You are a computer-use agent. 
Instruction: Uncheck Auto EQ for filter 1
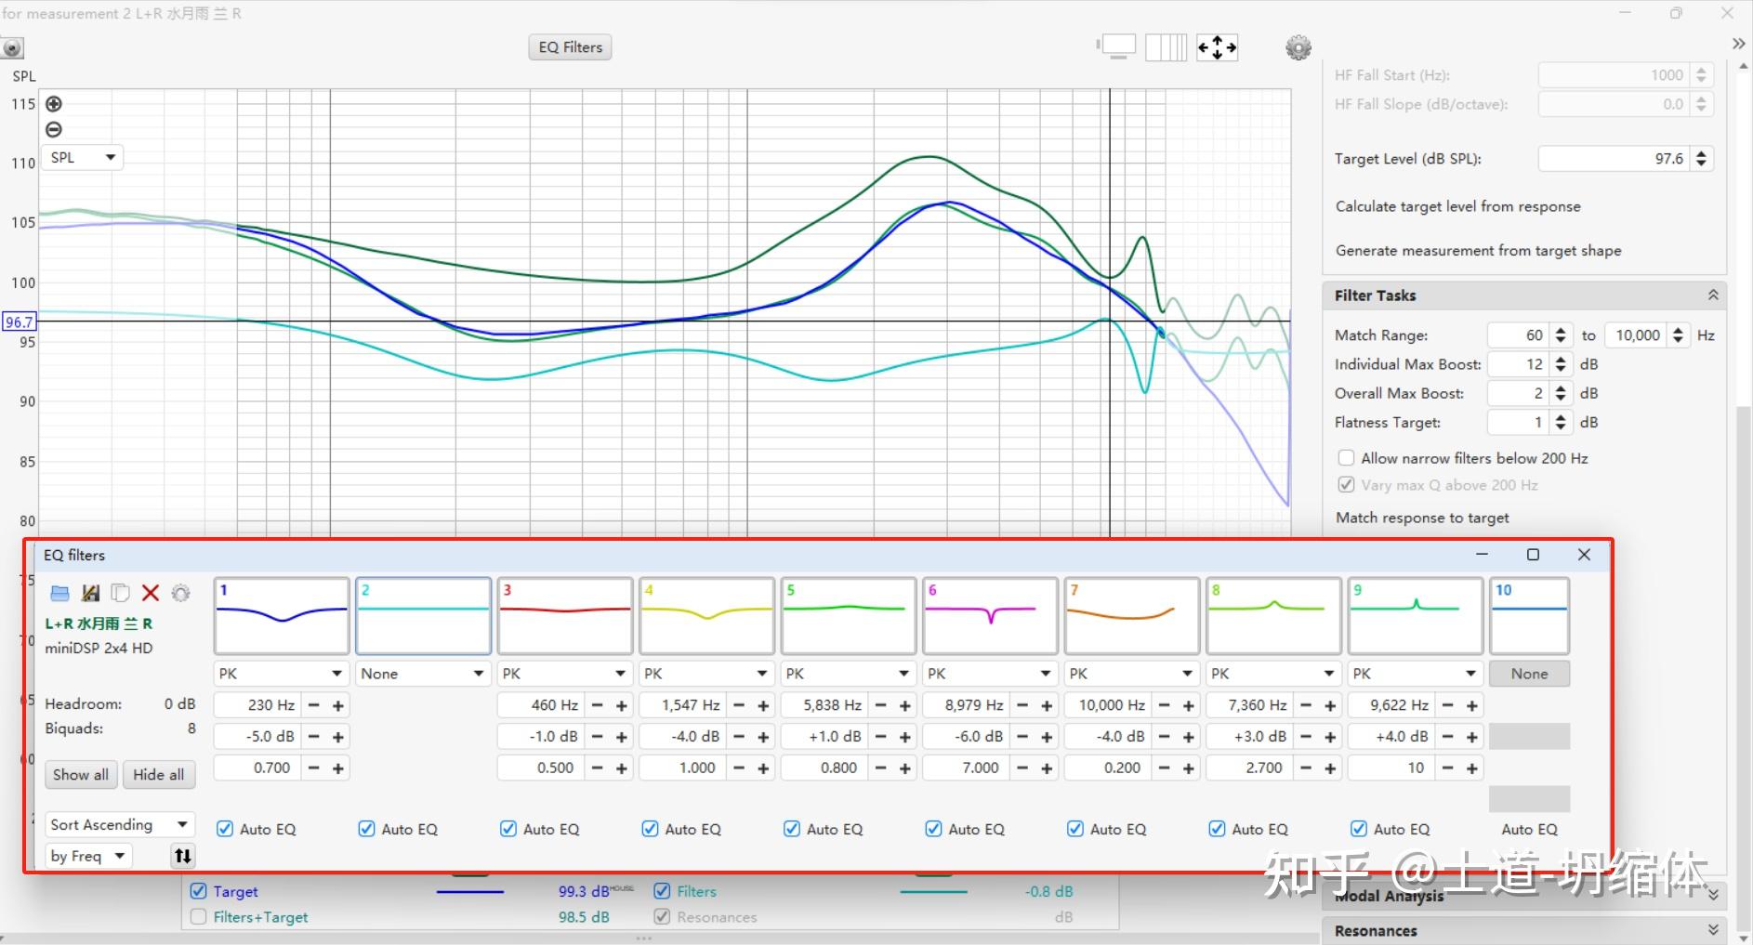coord(225,829)
